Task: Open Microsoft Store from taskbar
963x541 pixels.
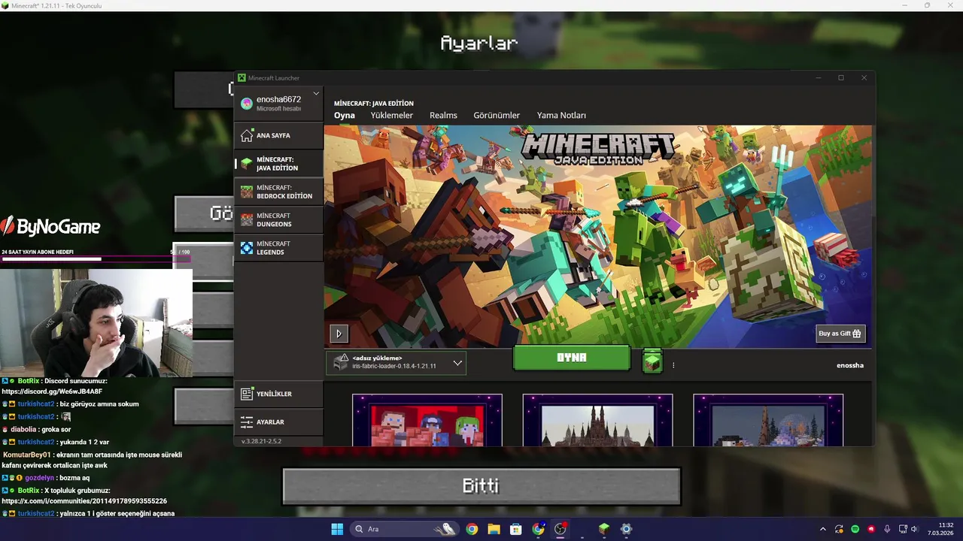Action: click(515, 529)
